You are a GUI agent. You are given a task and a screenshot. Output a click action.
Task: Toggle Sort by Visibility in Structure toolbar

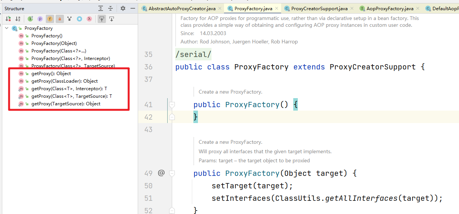tap(8, 18)
